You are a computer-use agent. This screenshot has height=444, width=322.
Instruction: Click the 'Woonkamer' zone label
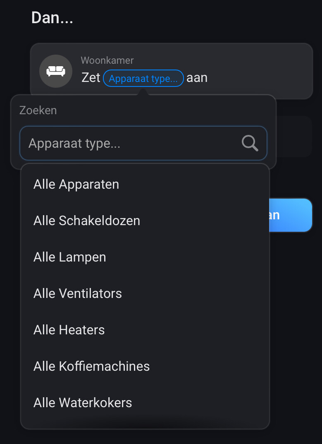107,60
